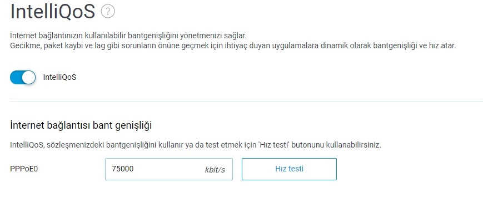
Task: Click the description line starting with Gecikme
Action: tap(233, 46)
